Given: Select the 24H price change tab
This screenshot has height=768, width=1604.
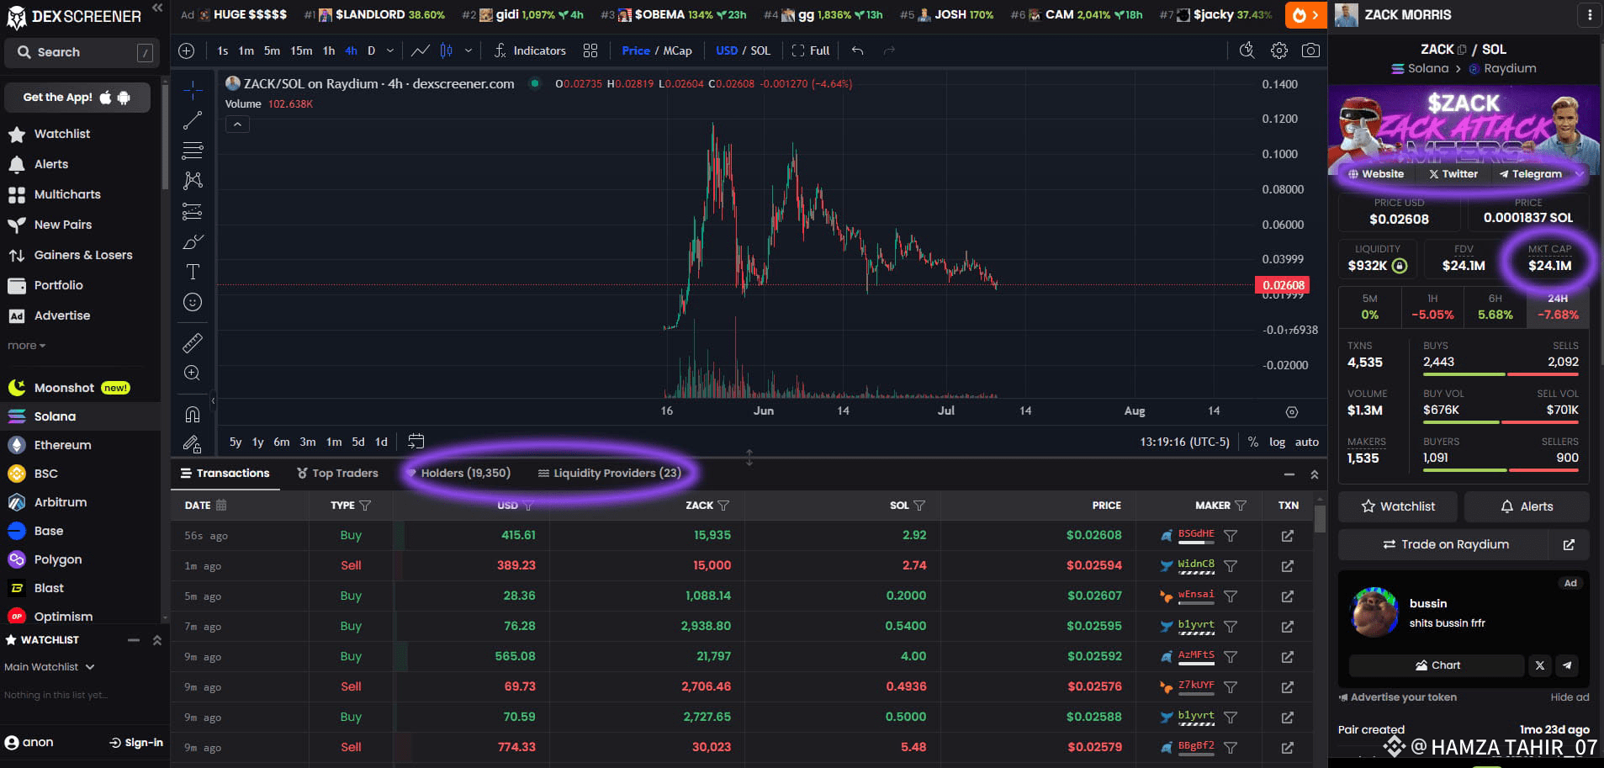Looking at the screenshot, I should (1558, 307).
